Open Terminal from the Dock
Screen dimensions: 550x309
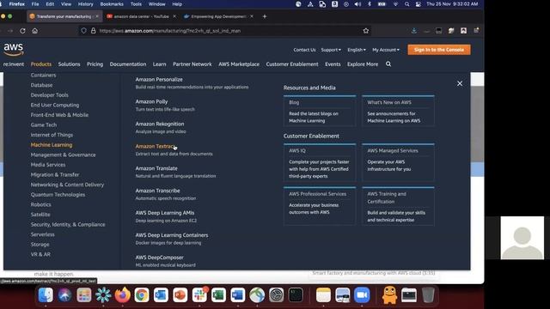(x=296, y=295)
